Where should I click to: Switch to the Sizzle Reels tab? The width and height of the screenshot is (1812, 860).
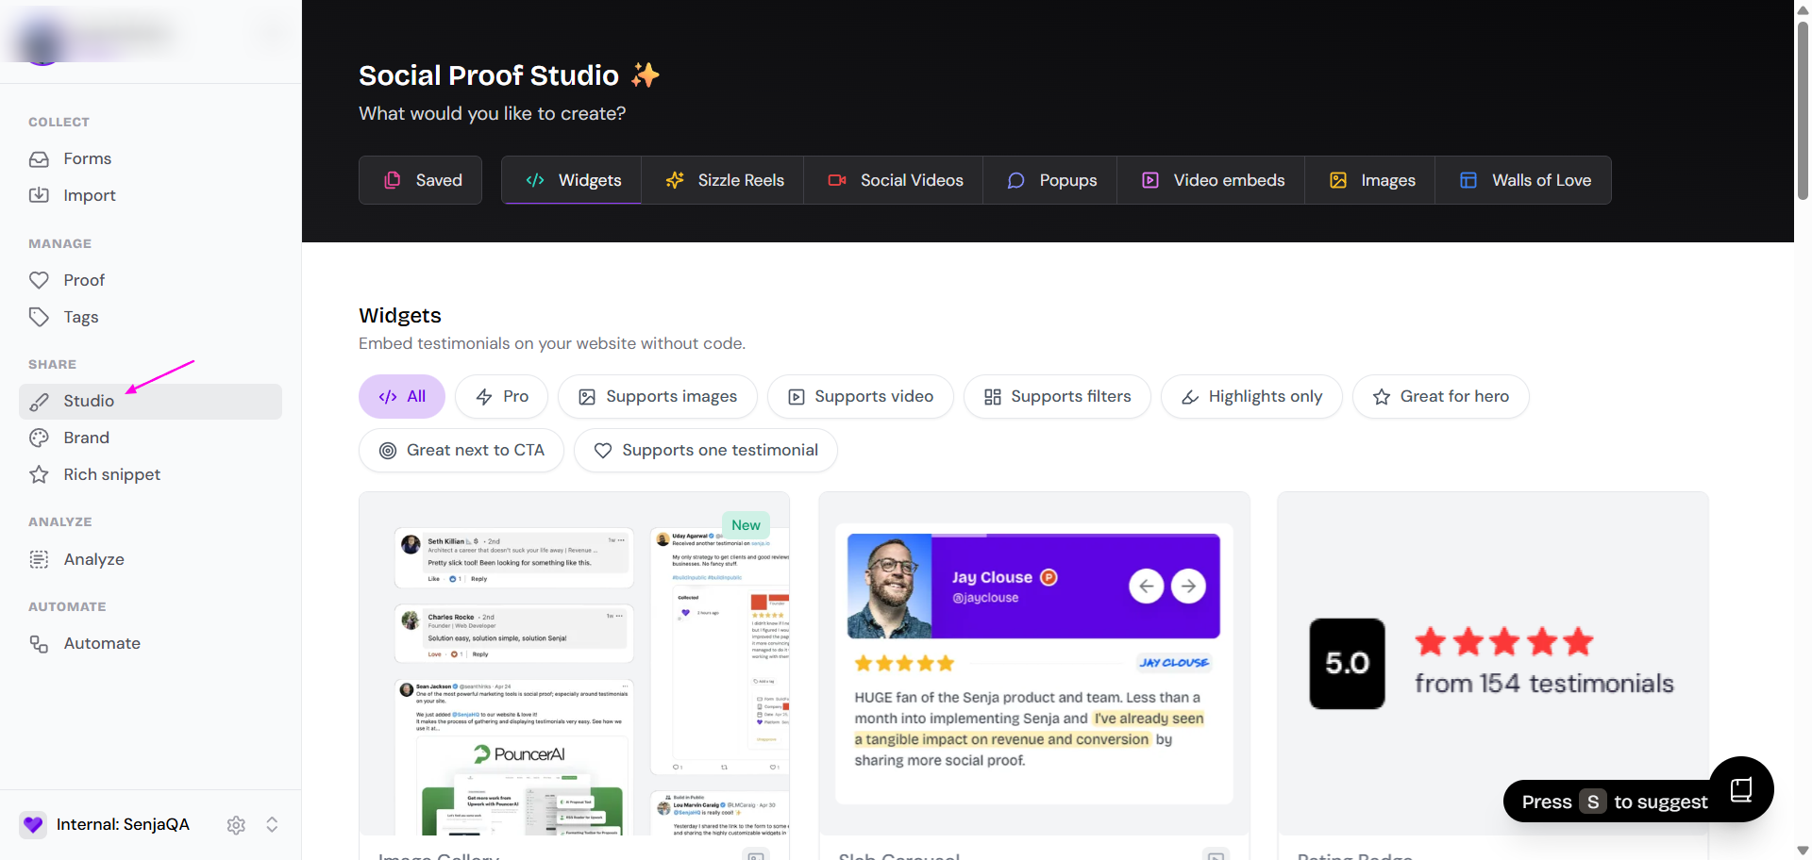[x=724, y=180]
